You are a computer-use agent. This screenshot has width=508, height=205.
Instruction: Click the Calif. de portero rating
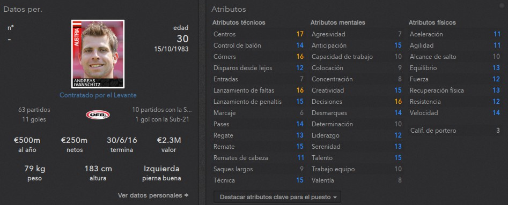pyautogui.click(x=455, y=131)
